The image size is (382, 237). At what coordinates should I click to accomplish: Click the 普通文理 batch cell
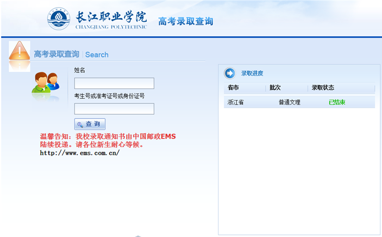coord(290,102)
